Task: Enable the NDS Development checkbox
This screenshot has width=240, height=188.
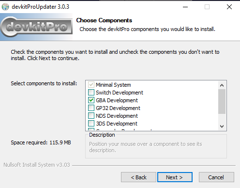Action: 91,116
